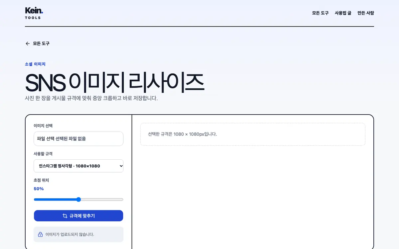Image resolution: width=399 pixels, height=249 pixels.
Task: Open the 만든 사람 nav item
Action: (x=366, y=13)
